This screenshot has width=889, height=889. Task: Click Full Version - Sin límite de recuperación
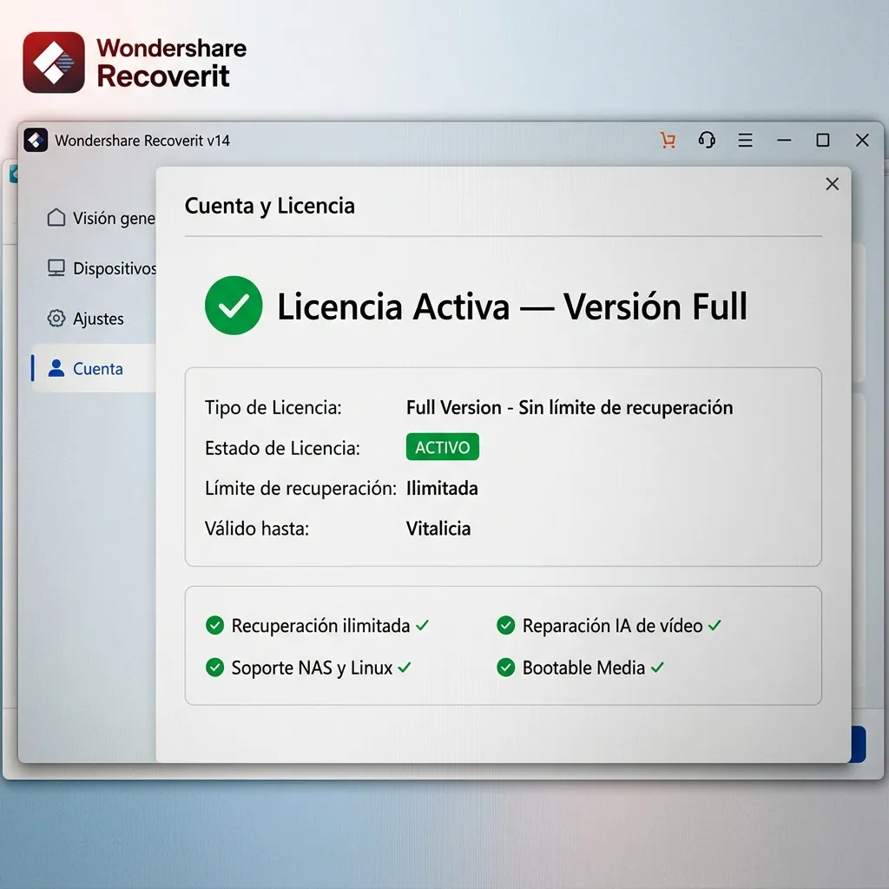click(570, 407)
